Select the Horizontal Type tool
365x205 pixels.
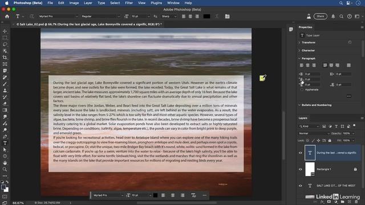point(5,143)
